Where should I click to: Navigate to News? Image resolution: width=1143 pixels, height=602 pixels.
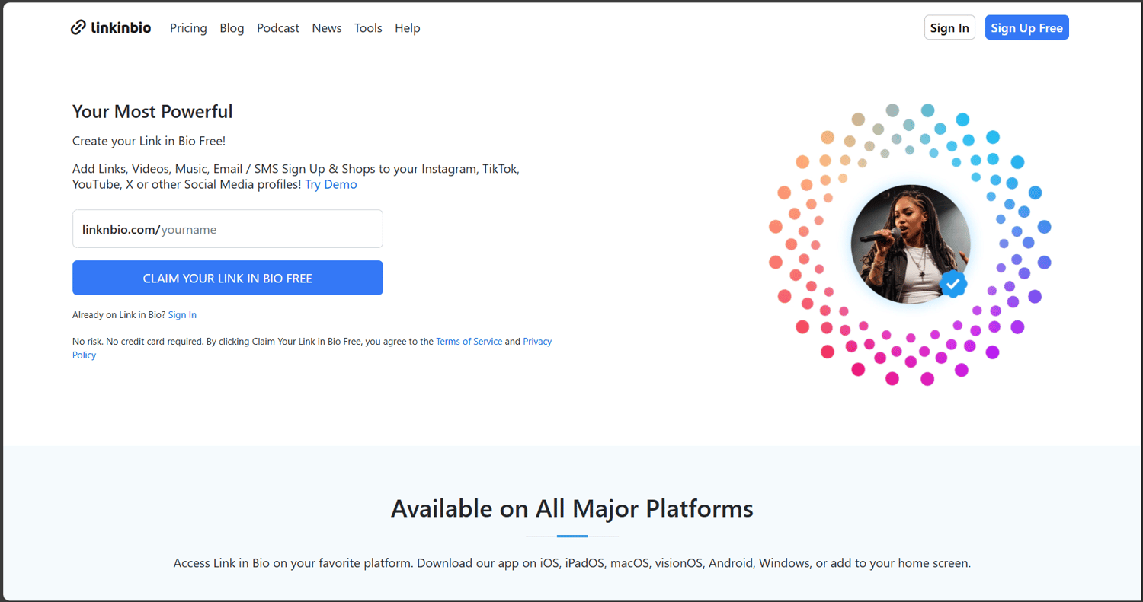point(327,28)
